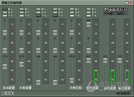Viewport: 134px width, 97px height.
Task: Click the -8.4 level value
Action: coord(21,56)
